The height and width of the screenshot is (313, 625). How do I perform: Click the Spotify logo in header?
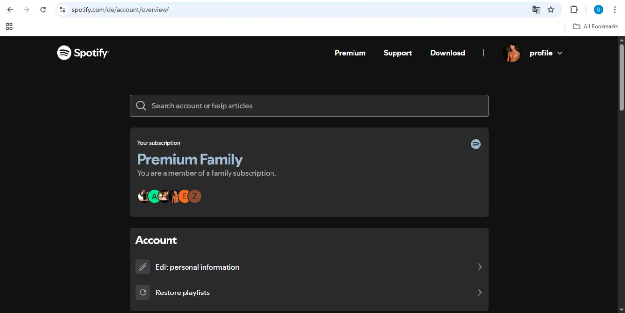[x=83, y=53]
